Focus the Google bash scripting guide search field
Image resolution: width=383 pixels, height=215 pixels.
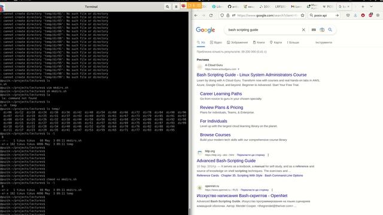coord(264,30)
